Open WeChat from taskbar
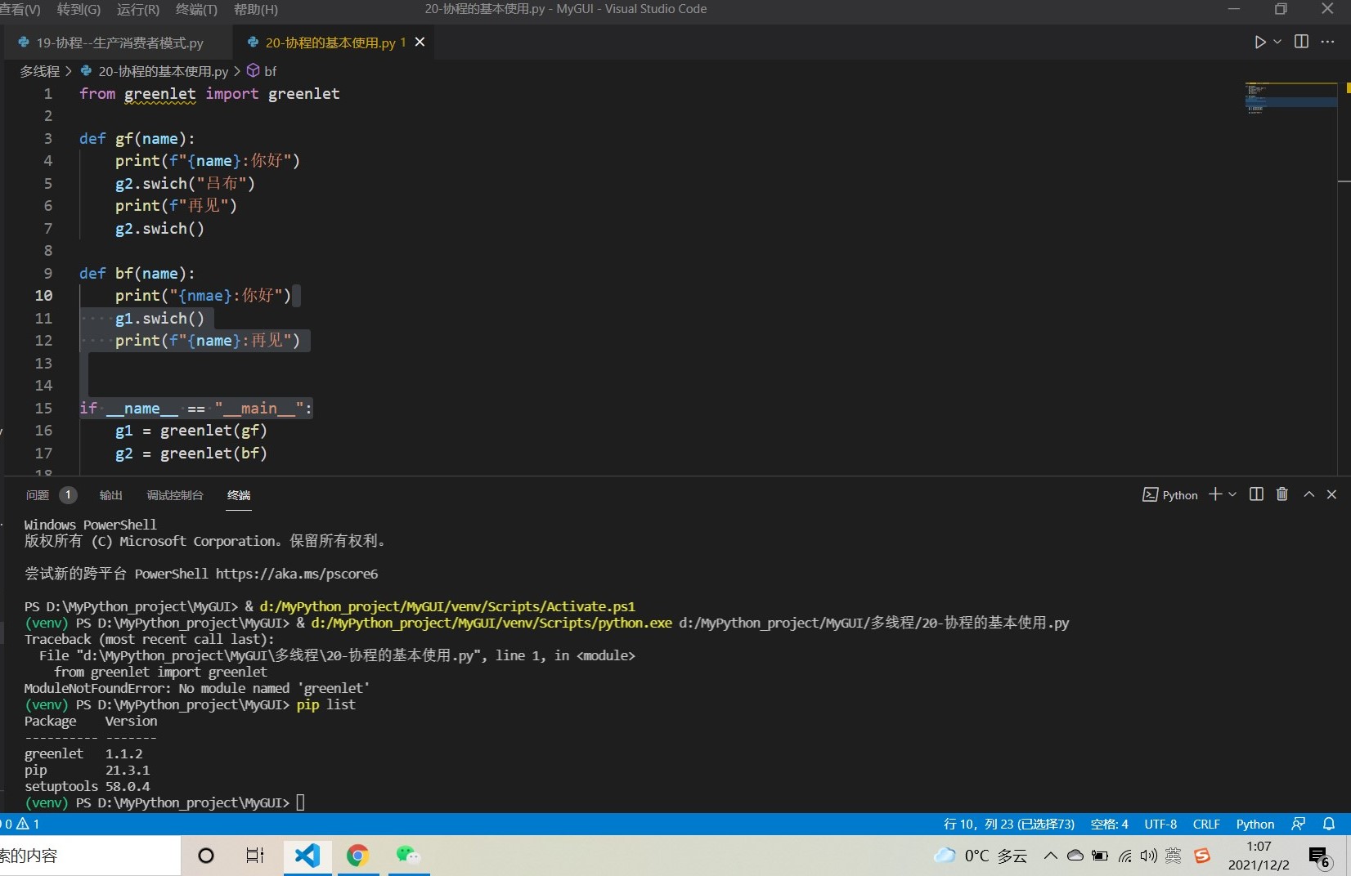 [x=407, y=856]
